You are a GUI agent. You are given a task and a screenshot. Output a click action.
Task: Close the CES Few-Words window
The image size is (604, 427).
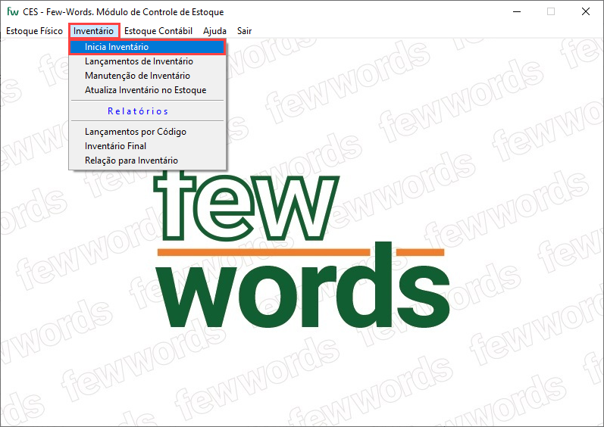[586, 11]
